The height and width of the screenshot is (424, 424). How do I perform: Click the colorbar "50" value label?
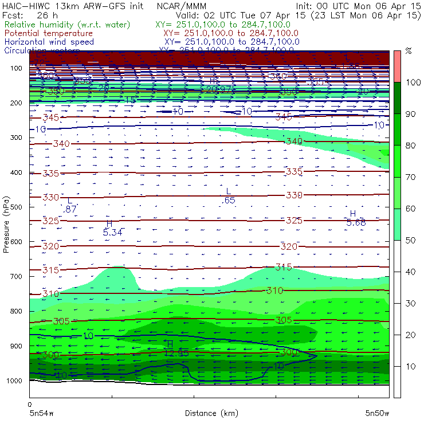coord(410,241)
